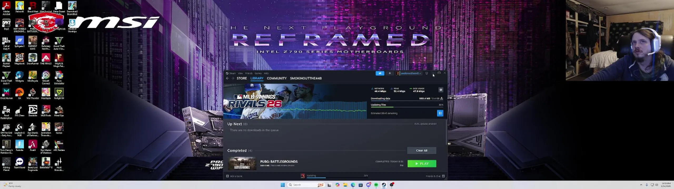This screenshot has height=189, width=674.
Task: Open the Help menu in Steam
Action: [x=266, y=73]
